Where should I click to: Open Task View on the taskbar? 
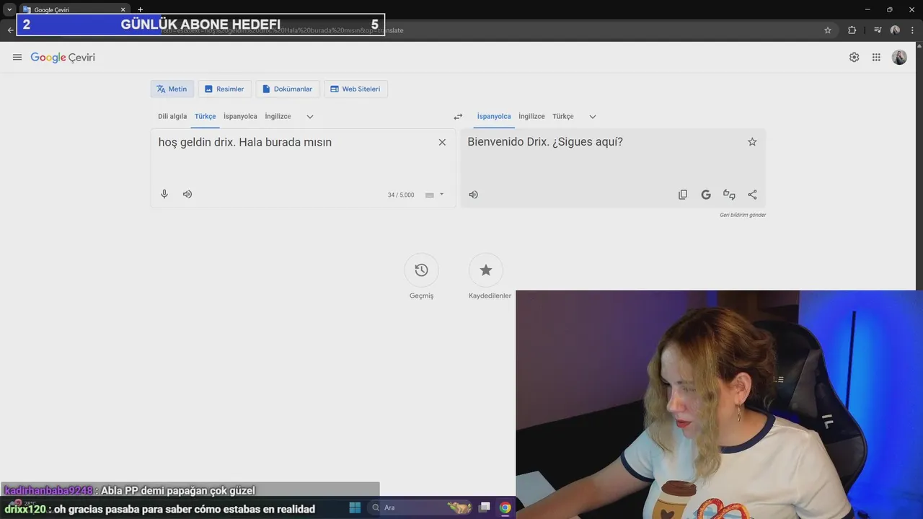[485, 507]
